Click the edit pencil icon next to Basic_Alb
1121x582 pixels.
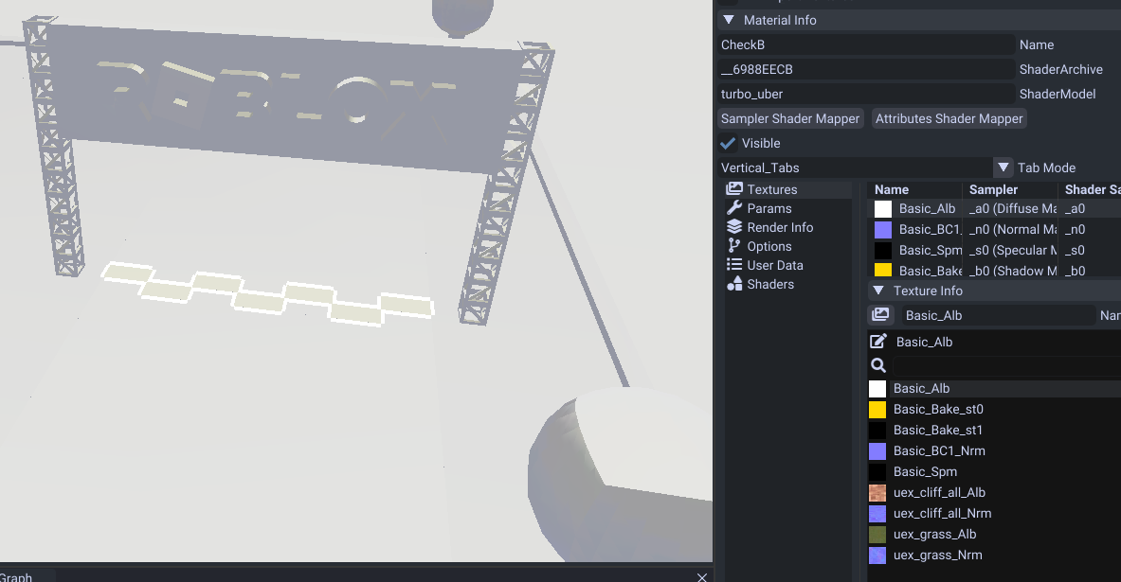pos(877,342)
